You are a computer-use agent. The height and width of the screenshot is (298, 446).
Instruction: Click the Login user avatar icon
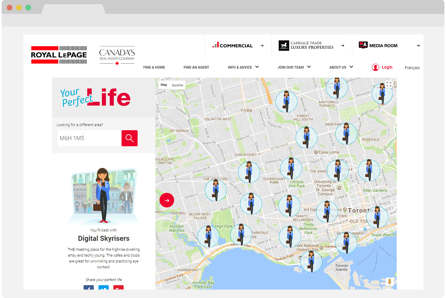(x=375, y=67)
